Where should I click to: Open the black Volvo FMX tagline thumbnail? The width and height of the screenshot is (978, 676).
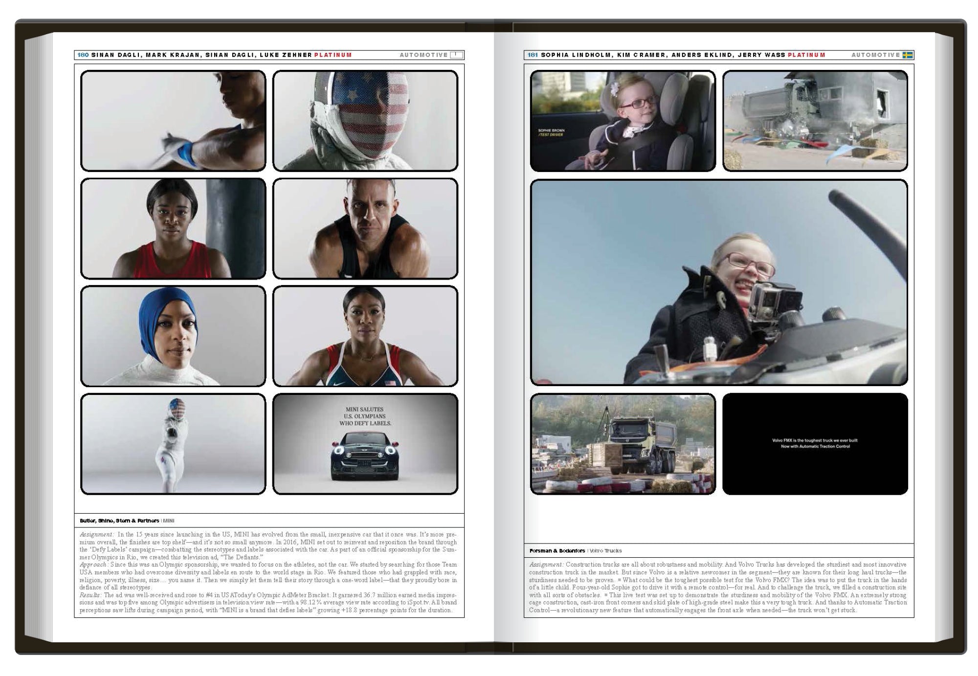point(815,444)
